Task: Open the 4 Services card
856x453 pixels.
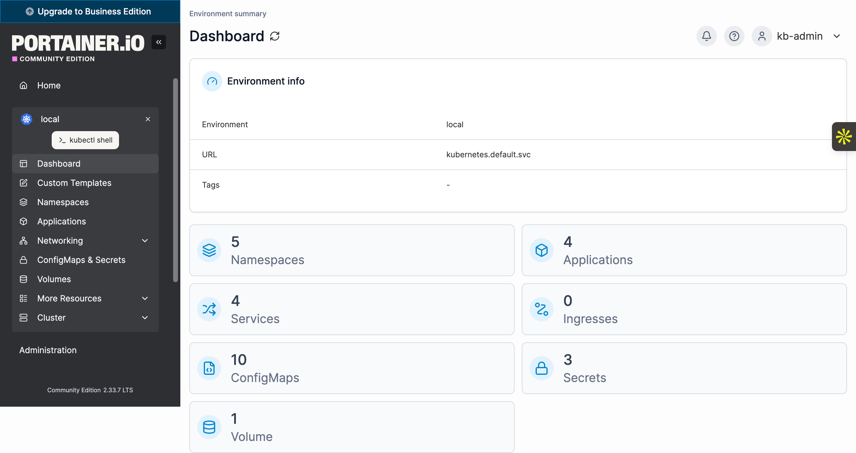Action: tap(352, 309)
